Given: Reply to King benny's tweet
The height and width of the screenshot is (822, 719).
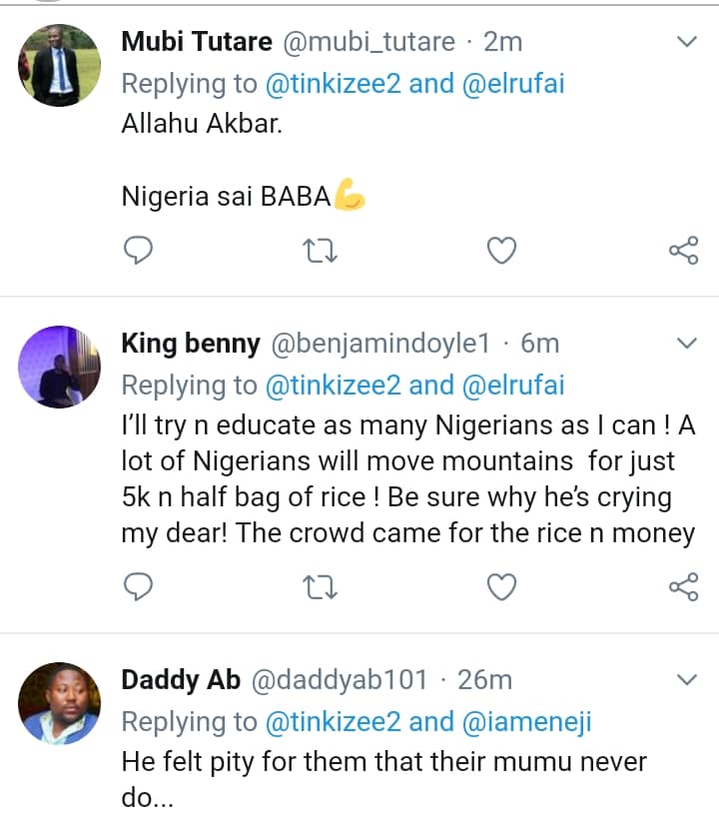Looking at the screenshot, I should tap(139, 586).
